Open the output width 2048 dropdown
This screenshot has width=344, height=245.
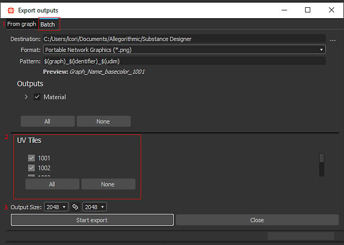coord(56,207)
